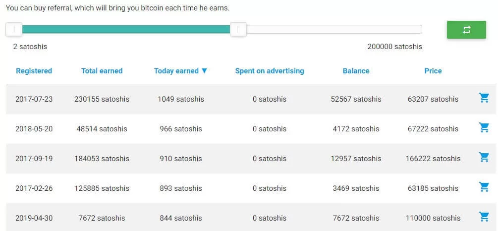Screen dimensions: 498x231
Task: Add the 166222 satoshis referral to cart
Action: tap(484, 157)
